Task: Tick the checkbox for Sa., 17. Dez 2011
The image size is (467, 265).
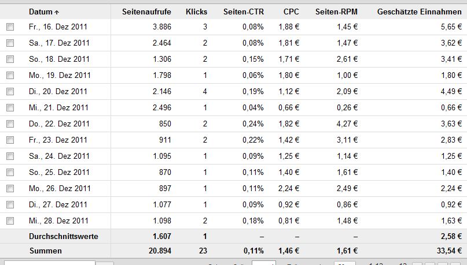Action: [x=10, y=43]
